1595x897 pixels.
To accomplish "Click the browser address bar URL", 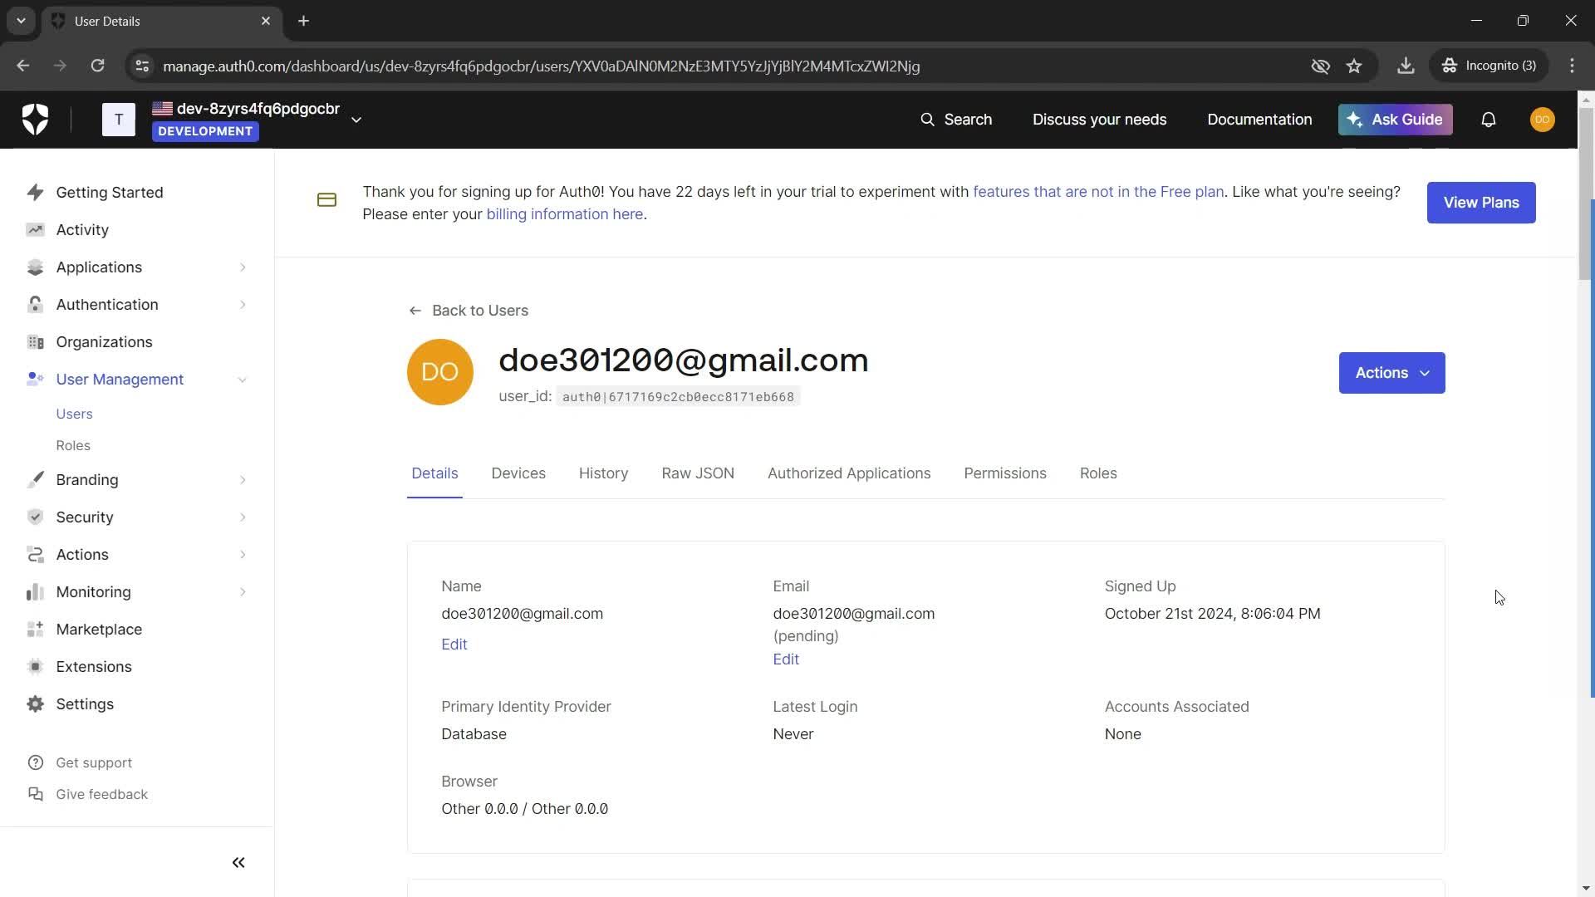I will tap(542, 66).
